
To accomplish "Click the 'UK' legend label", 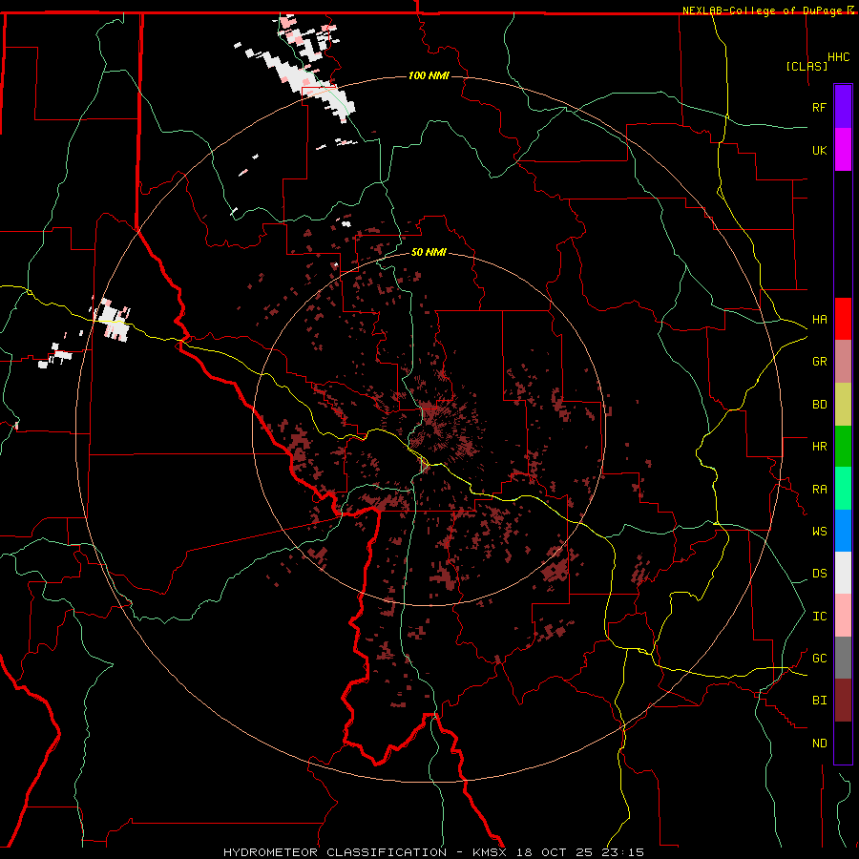I will click(x=819, y=150).
